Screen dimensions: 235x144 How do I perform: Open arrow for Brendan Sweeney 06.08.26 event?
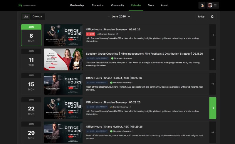tap(213, 35)
